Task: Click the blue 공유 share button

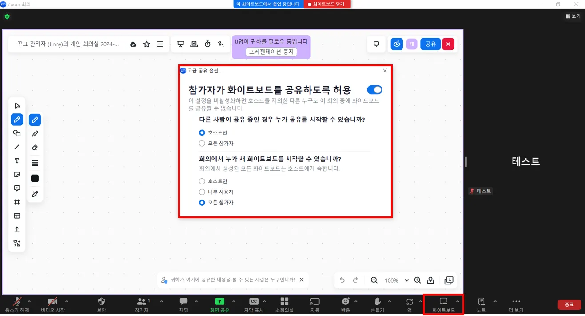Action: pyautogui.click(x=430, y=44)
